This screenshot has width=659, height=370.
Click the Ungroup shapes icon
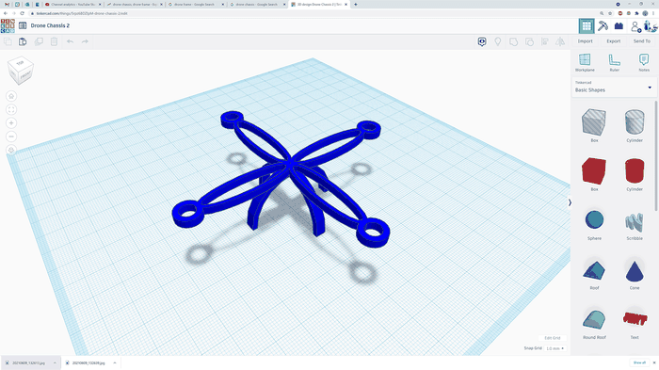529,41
